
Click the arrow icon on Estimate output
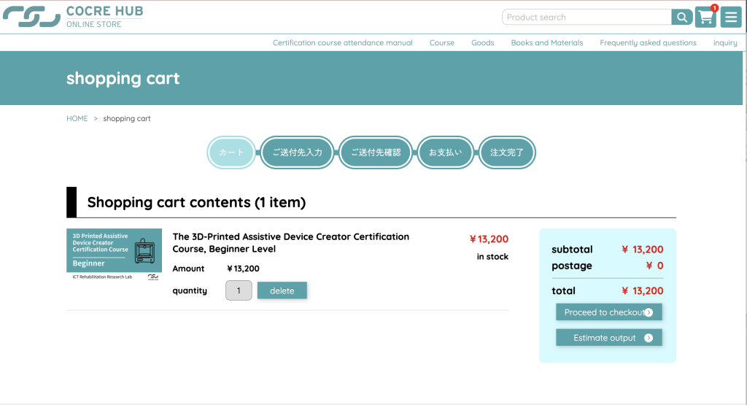point(649,338)
